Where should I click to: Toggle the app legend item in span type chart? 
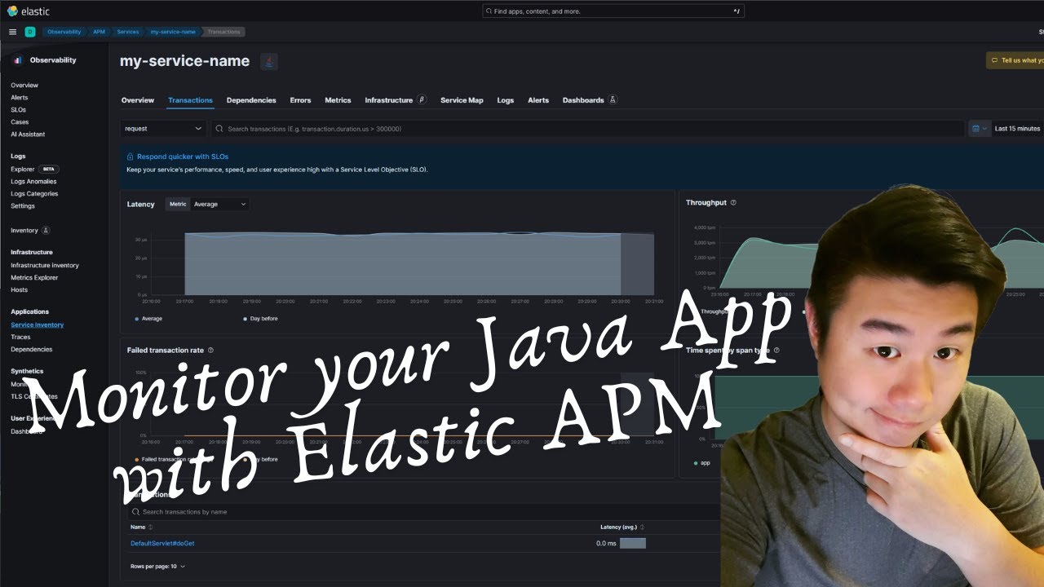click(701, 463)
